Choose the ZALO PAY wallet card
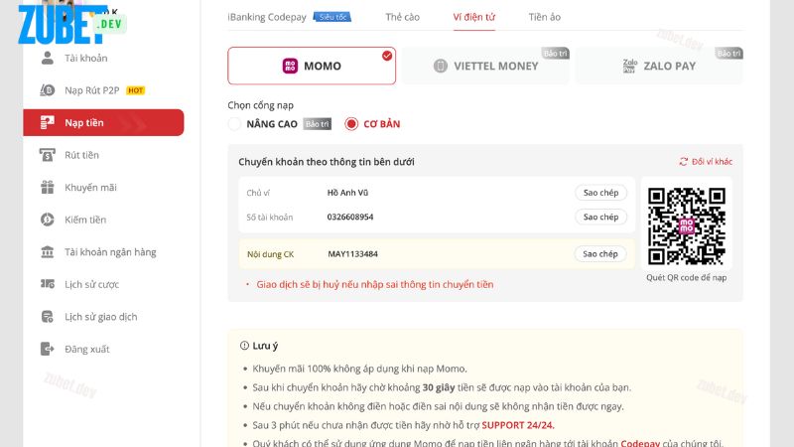Image resolution: width=794 pixels, height=447 pixels. [659, 66]
